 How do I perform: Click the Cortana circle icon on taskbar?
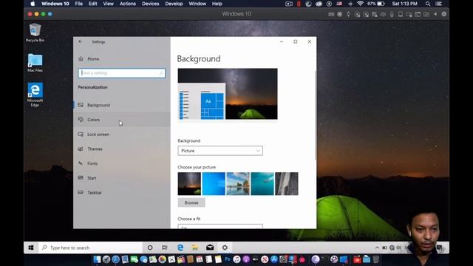tap(150, 248)
